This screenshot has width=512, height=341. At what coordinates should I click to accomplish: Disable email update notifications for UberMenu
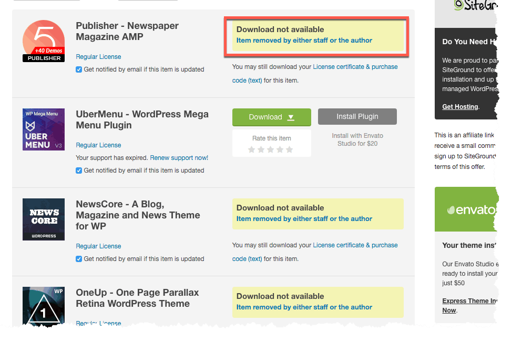coord(79,170)
